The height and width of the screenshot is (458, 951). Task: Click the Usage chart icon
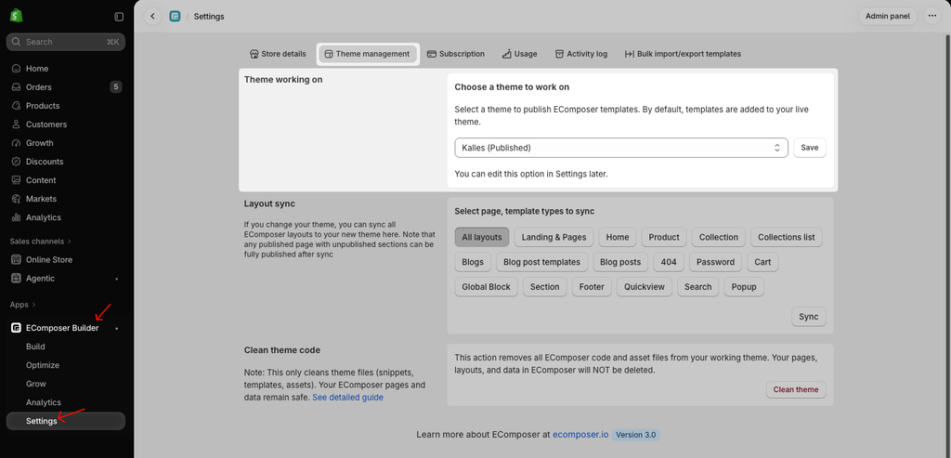coord(507,54)
